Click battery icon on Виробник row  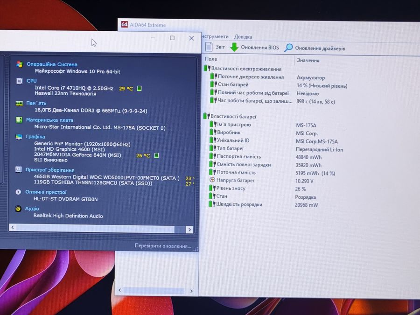point(213,132)
